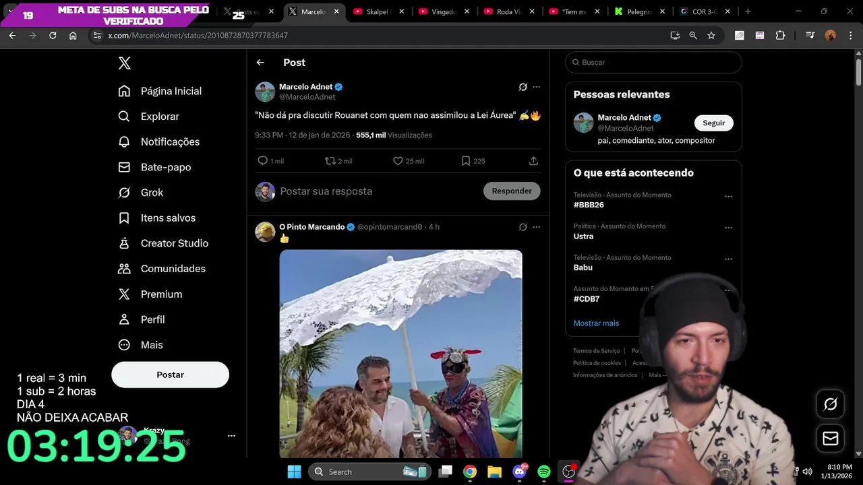Screen dimensions: 863x485
Task: Open the media control icon in toolbar
Action: click(810, 36)
